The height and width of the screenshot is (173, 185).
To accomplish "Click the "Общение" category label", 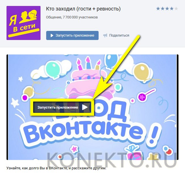I will 54,17.
